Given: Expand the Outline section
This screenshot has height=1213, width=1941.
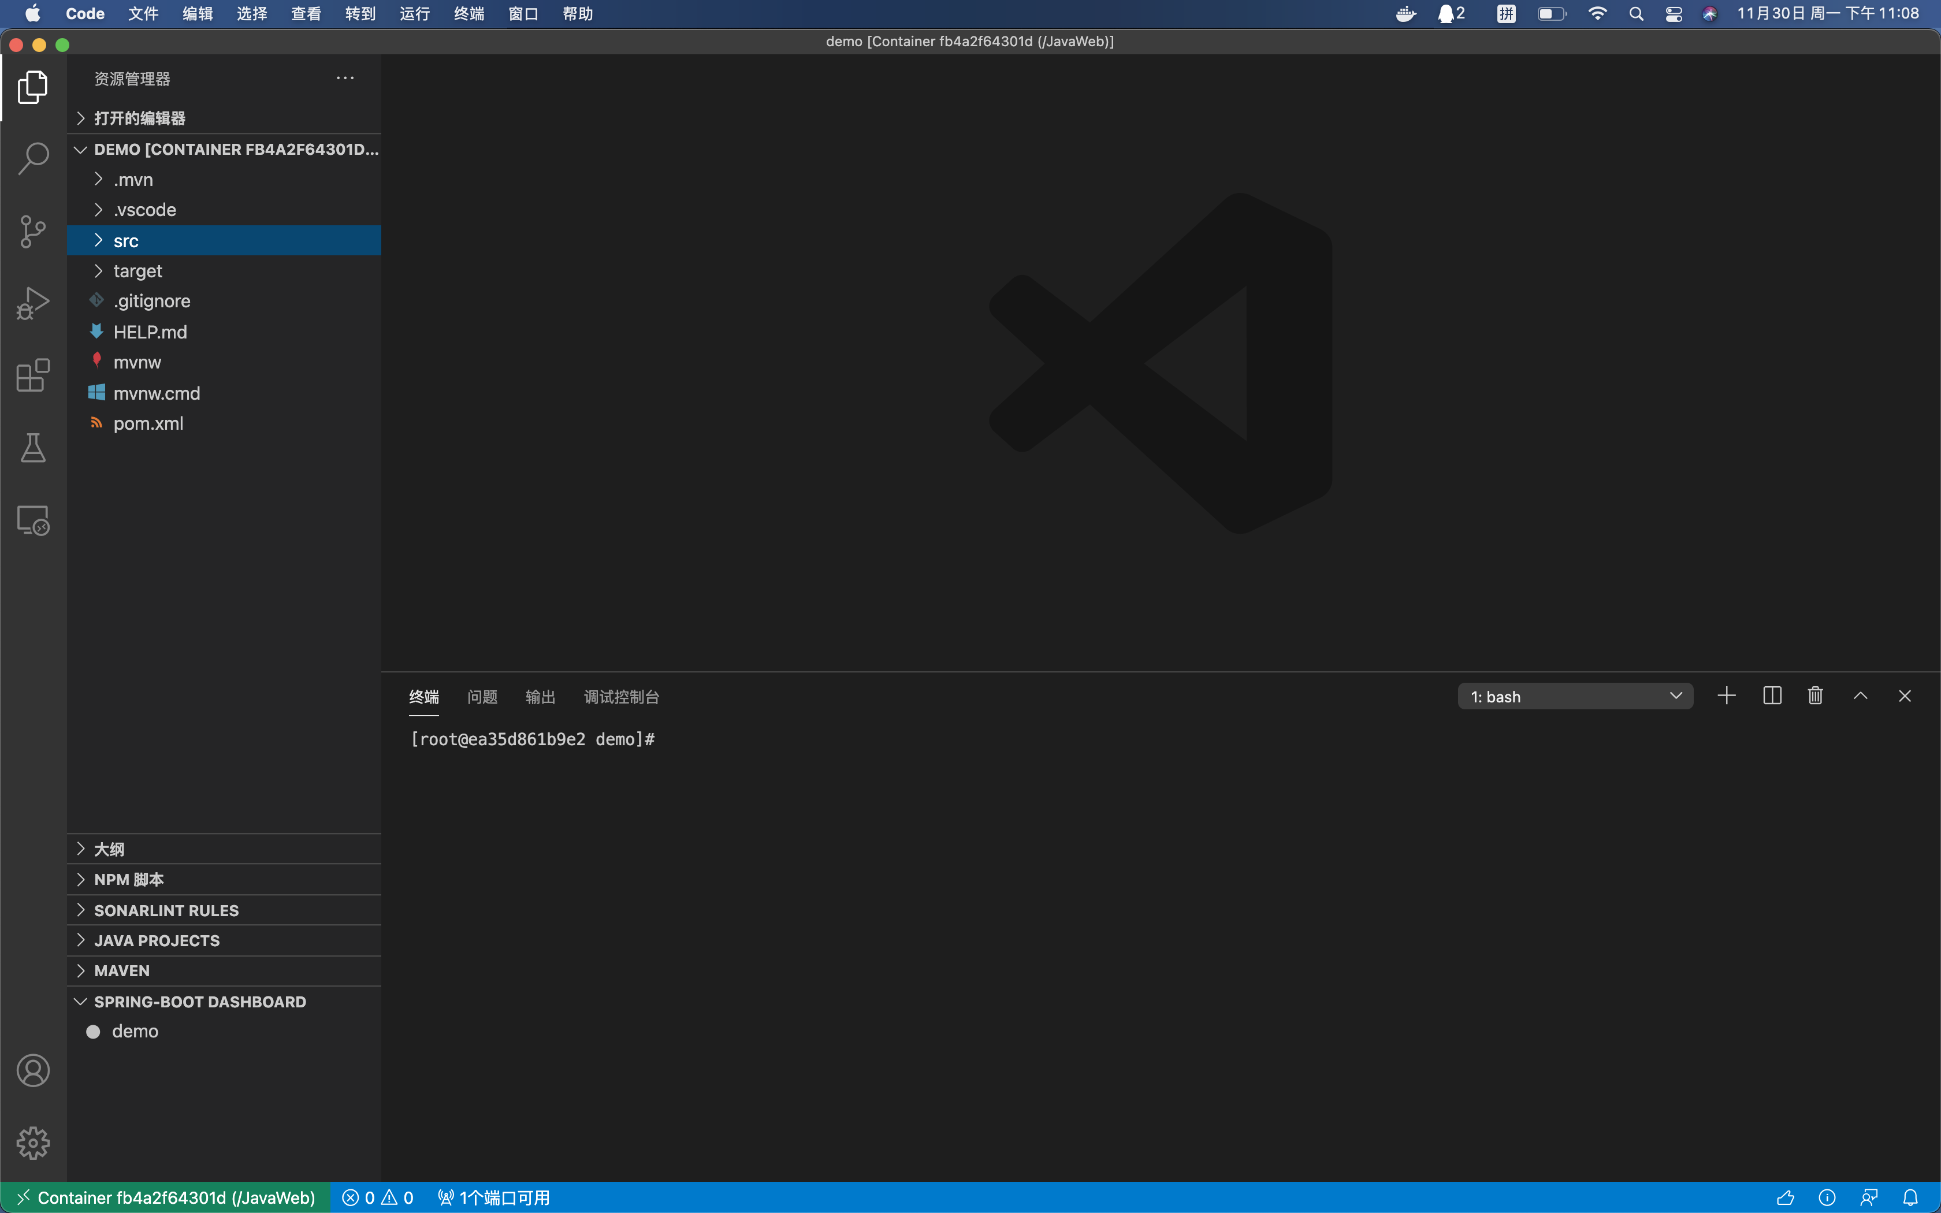Looking at the screenshot, I should pos(224,849).
